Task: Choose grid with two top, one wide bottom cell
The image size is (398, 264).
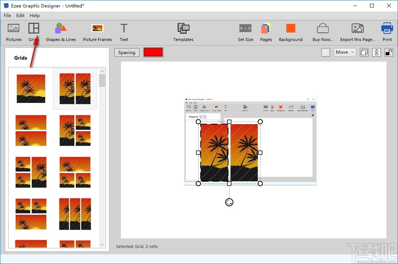Action: click(31, 214)
